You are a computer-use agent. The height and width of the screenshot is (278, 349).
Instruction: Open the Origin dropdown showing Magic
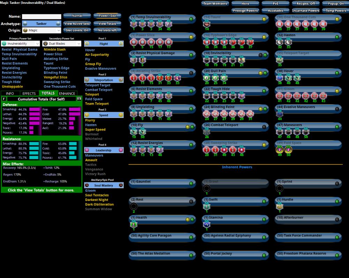41,31
